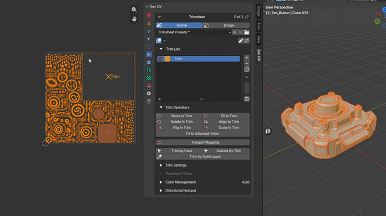This screenshot has width=386, height=216.
Task: Add a Trimsheet preset
Action: point(234,32)
